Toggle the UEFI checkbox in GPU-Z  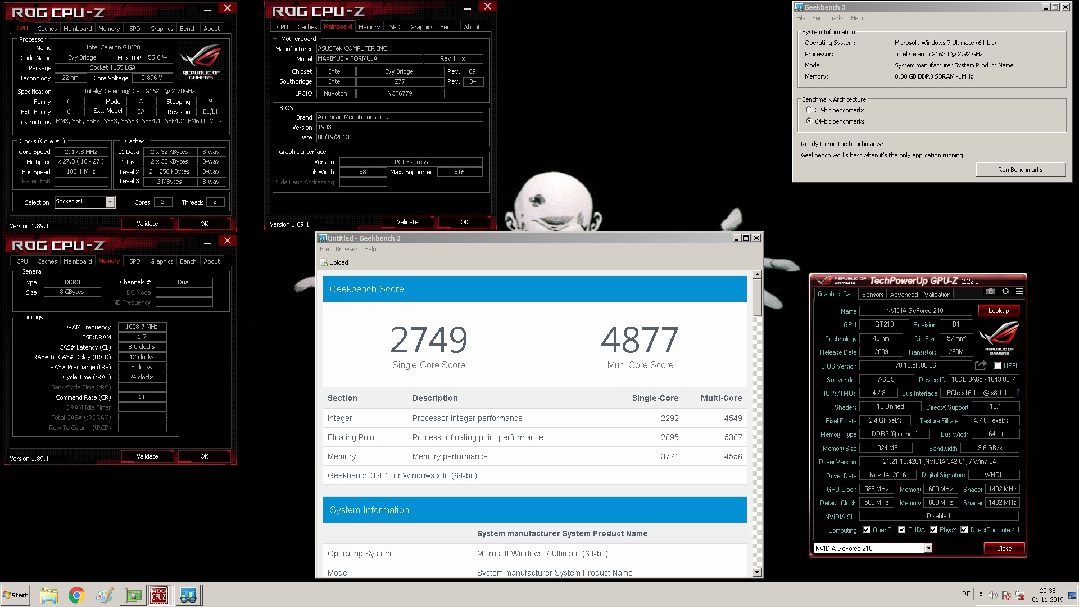(997, 366)
